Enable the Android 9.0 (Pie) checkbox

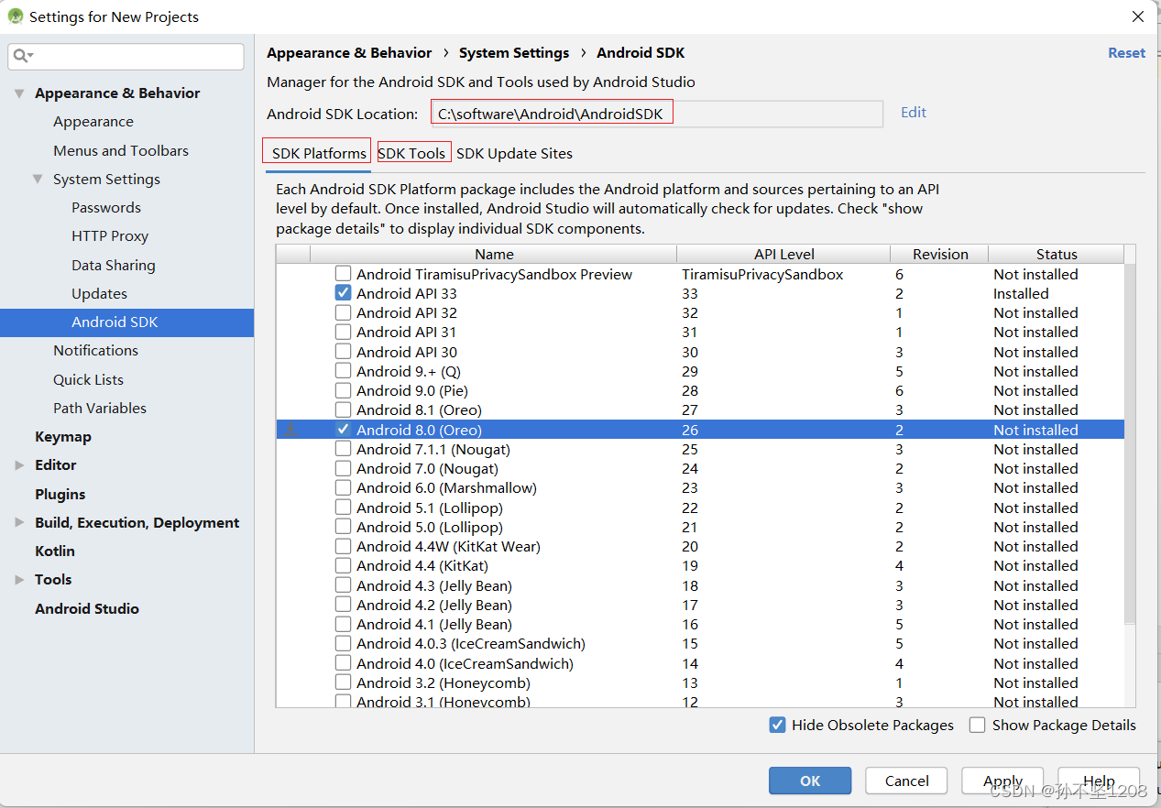343,391
